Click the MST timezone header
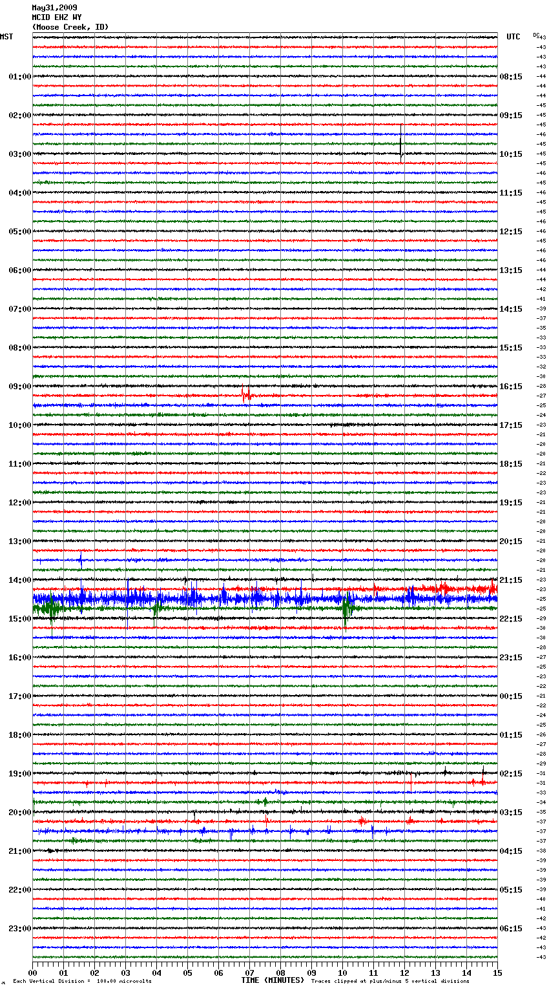The height and width of the screenshot is (990, 549). coord(6,37)
